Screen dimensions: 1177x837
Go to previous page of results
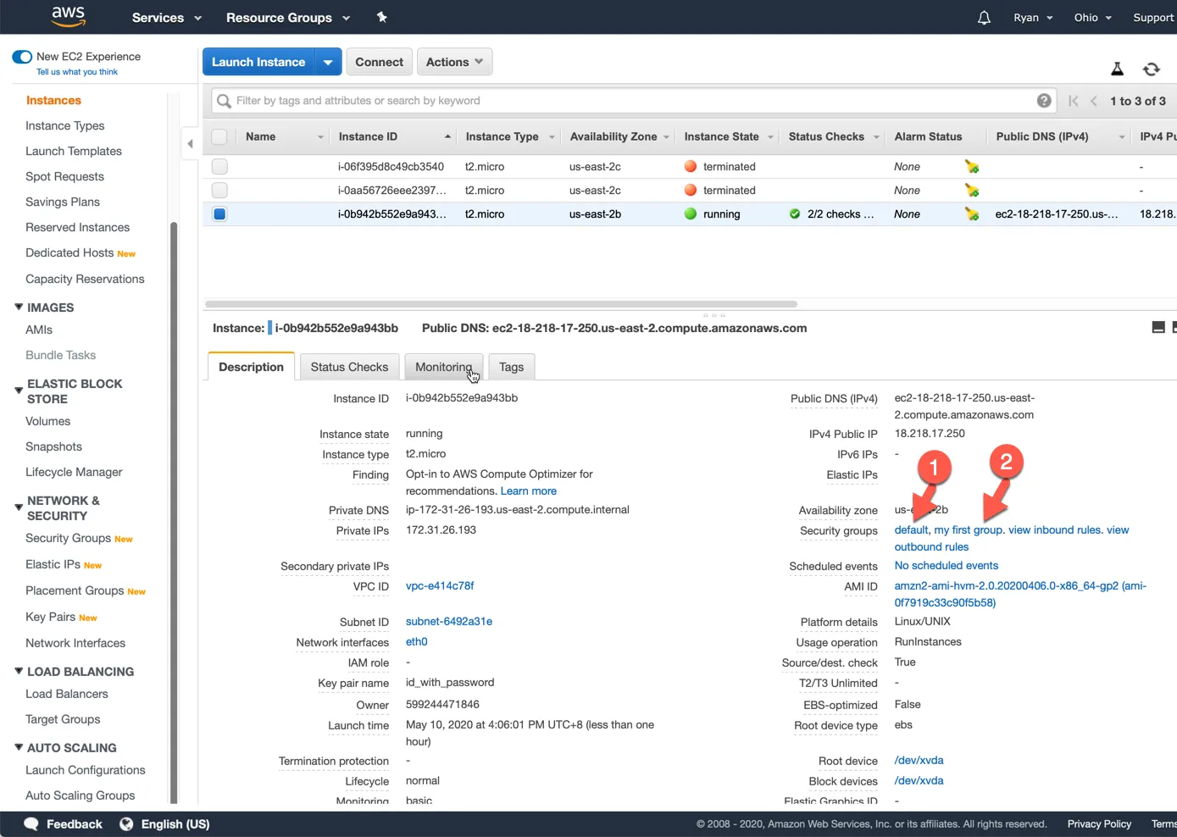click(1094, 101)
